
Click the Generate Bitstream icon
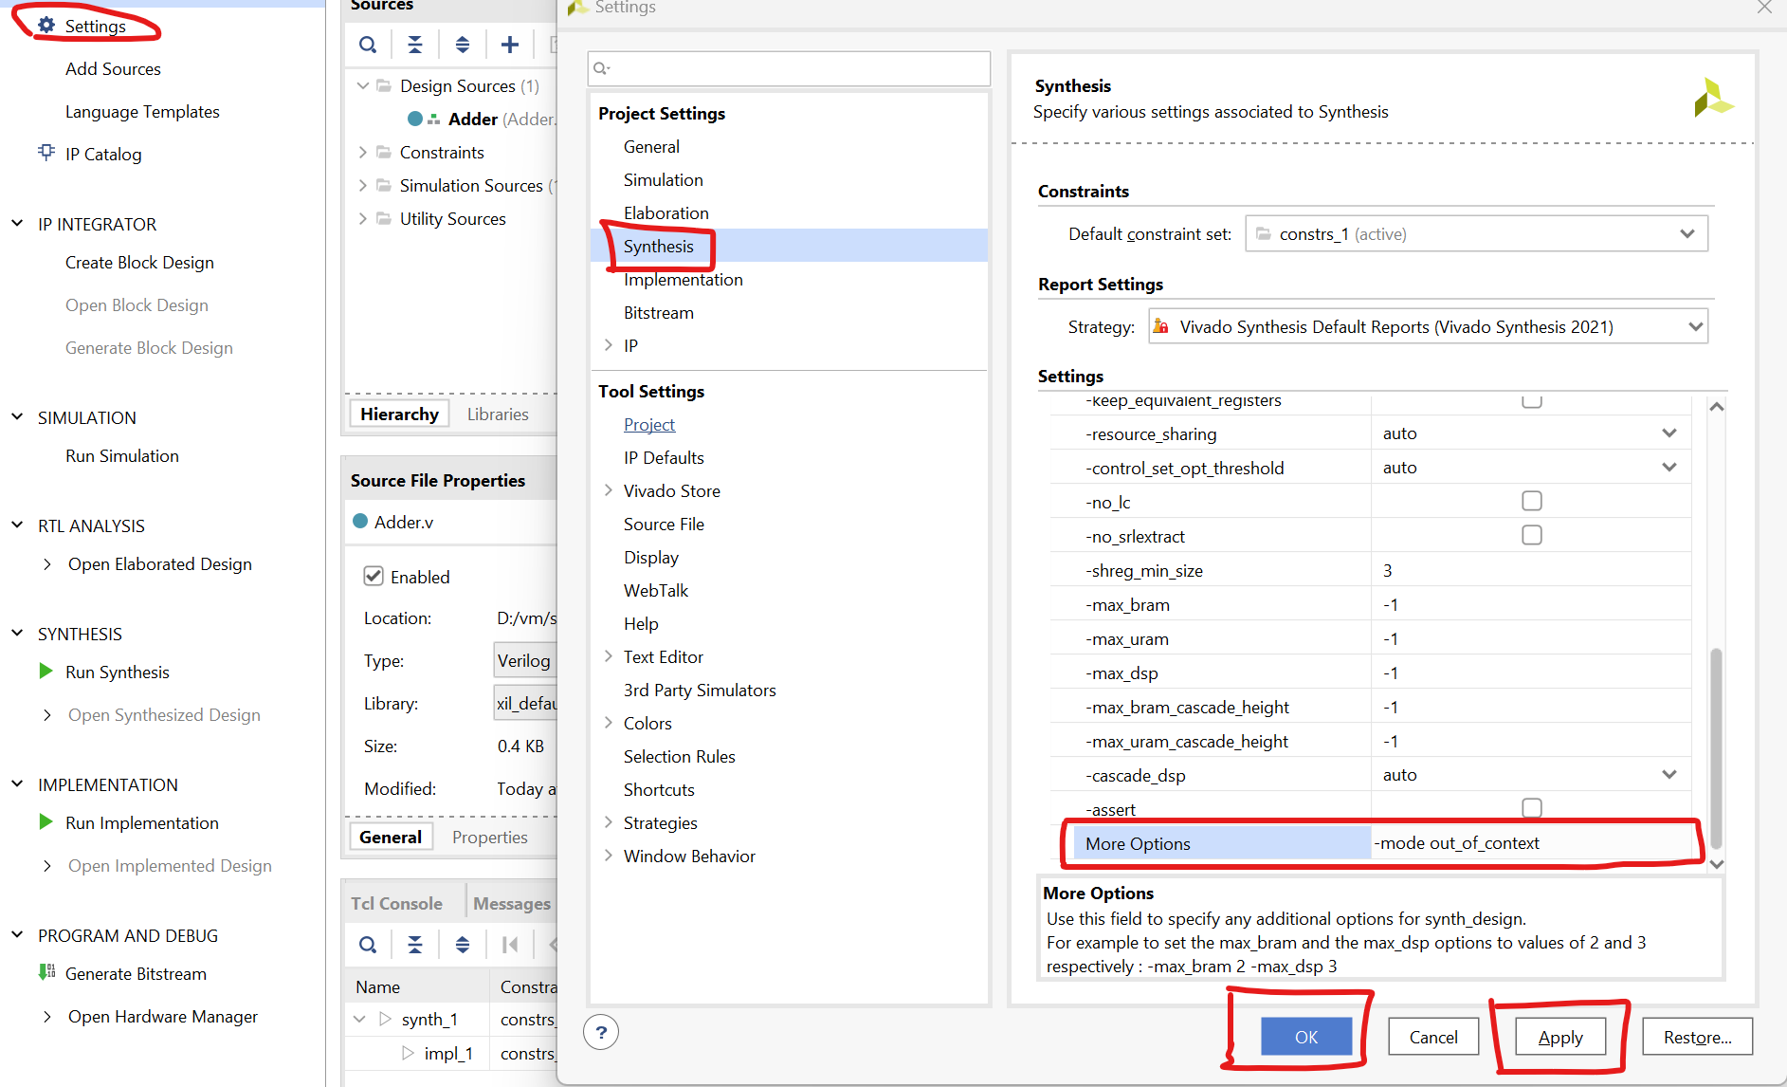[46, 972]
